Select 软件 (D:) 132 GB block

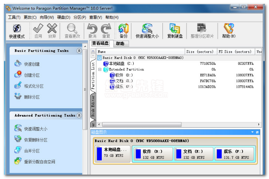pyautogui.click(x=153, y=154)
